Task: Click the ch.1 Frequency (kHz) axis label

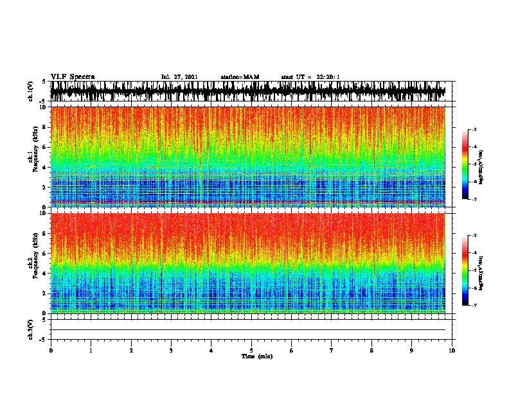Action: point(33,150)
